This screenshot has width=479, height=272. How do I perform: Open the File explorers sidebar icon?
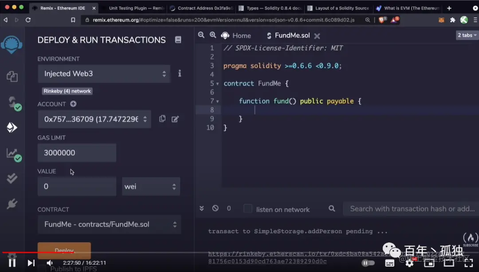12,76
